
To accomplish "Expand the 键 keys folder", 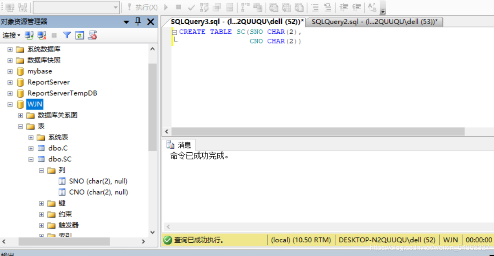I will coord(41,203).
